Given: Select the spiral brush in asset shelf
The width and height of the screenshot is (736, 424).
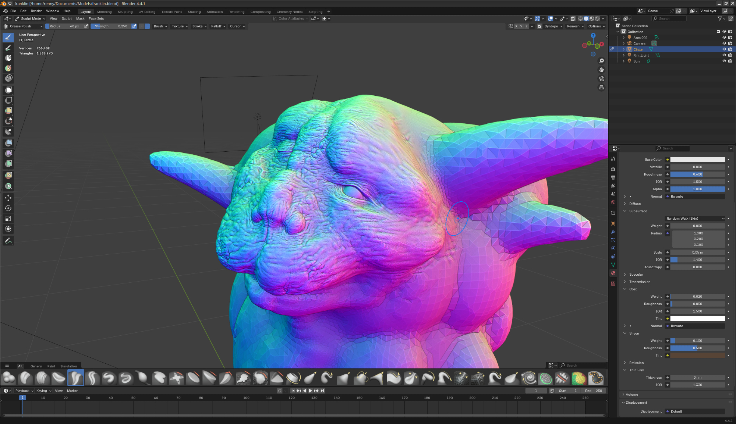Looking at the screenshot, I should [x=529, y=378].
